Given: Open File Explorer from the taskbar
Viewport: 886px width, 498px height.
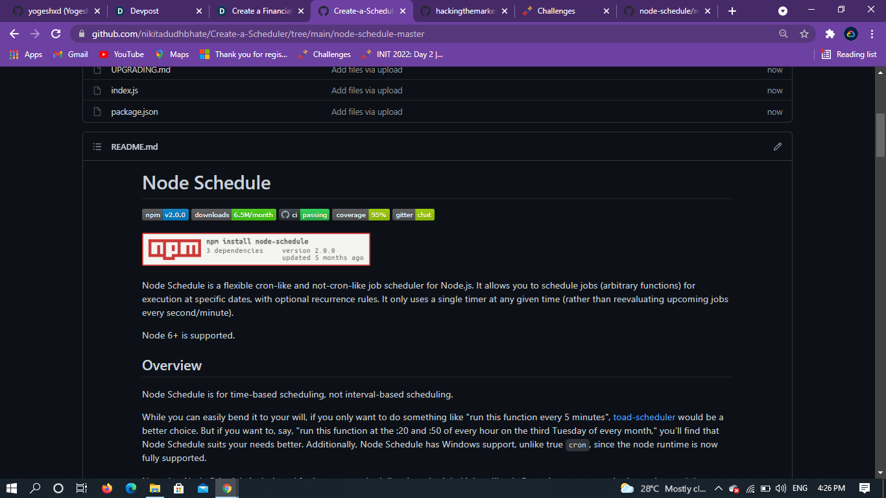Looking at the screenshot, I should pyautogui.click(x=155, y=488).
